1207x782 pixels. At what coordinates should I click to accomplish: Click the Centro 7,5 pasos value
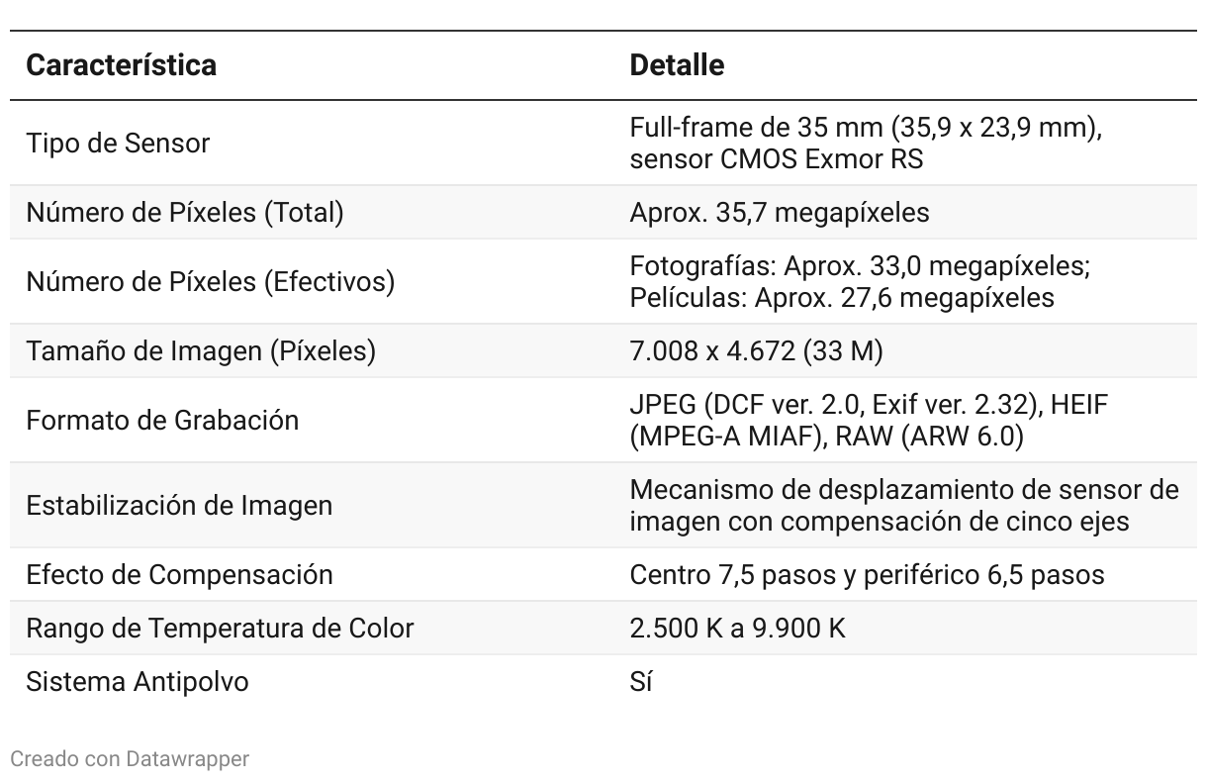(x=867, y=574)
